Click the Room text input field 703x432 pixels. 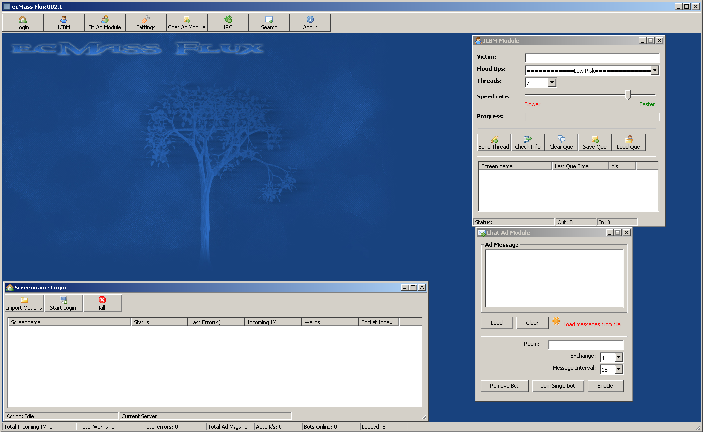tap(586, 345)
